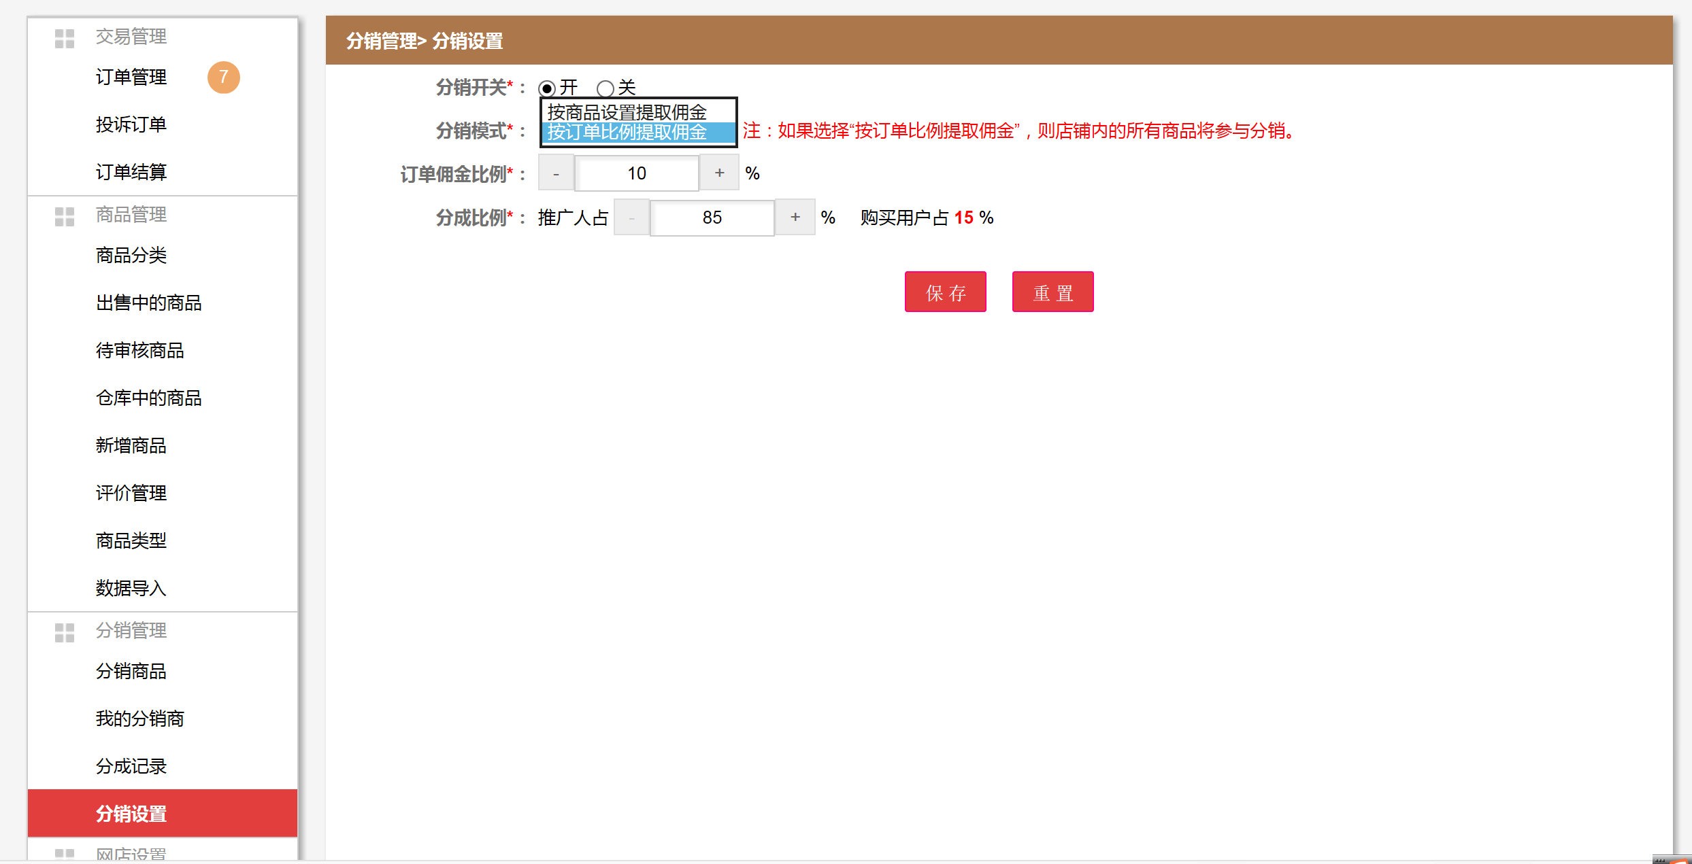Choose 按订单比例提取佣金 option
This screenshot has width=1692, height=864.
point(627,133)
